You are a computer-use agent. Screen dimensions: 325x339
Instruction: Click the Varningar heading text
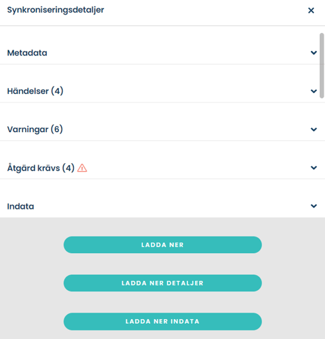point(28,130)
